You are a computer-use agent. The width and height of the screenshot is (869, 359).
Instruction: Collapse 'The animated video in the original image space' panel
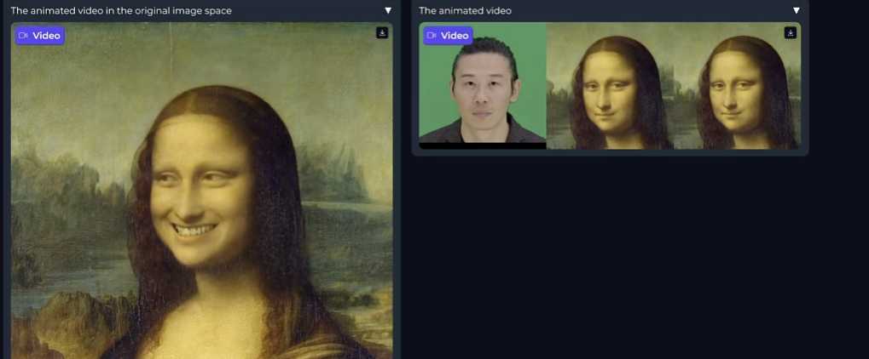pos(388,10)
